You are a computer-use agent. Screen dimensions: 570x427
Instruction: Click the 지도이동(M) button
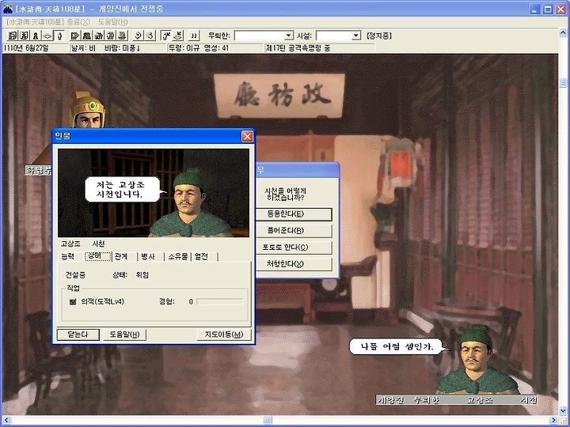point(223,334)
